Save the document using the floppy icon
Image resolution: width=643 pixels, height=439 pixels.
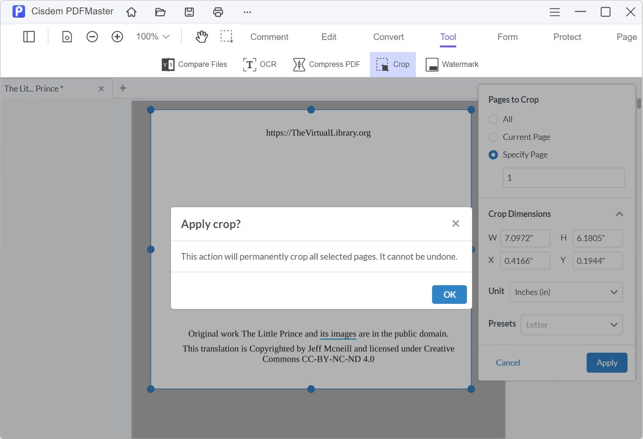[x=189, y=12]
